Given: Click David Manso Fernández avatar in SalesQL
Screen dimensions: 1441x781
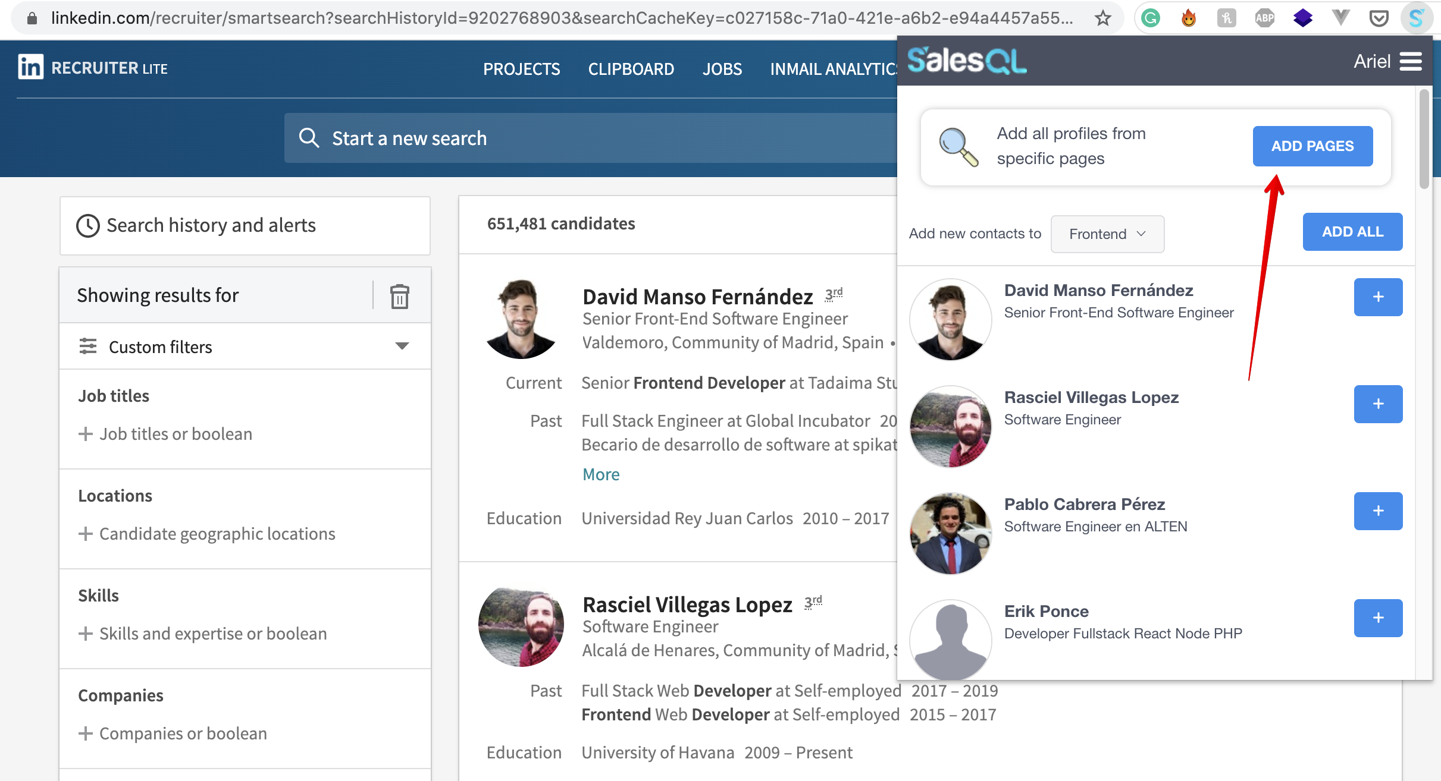Looking at the screenshot, I should [950, 320].
